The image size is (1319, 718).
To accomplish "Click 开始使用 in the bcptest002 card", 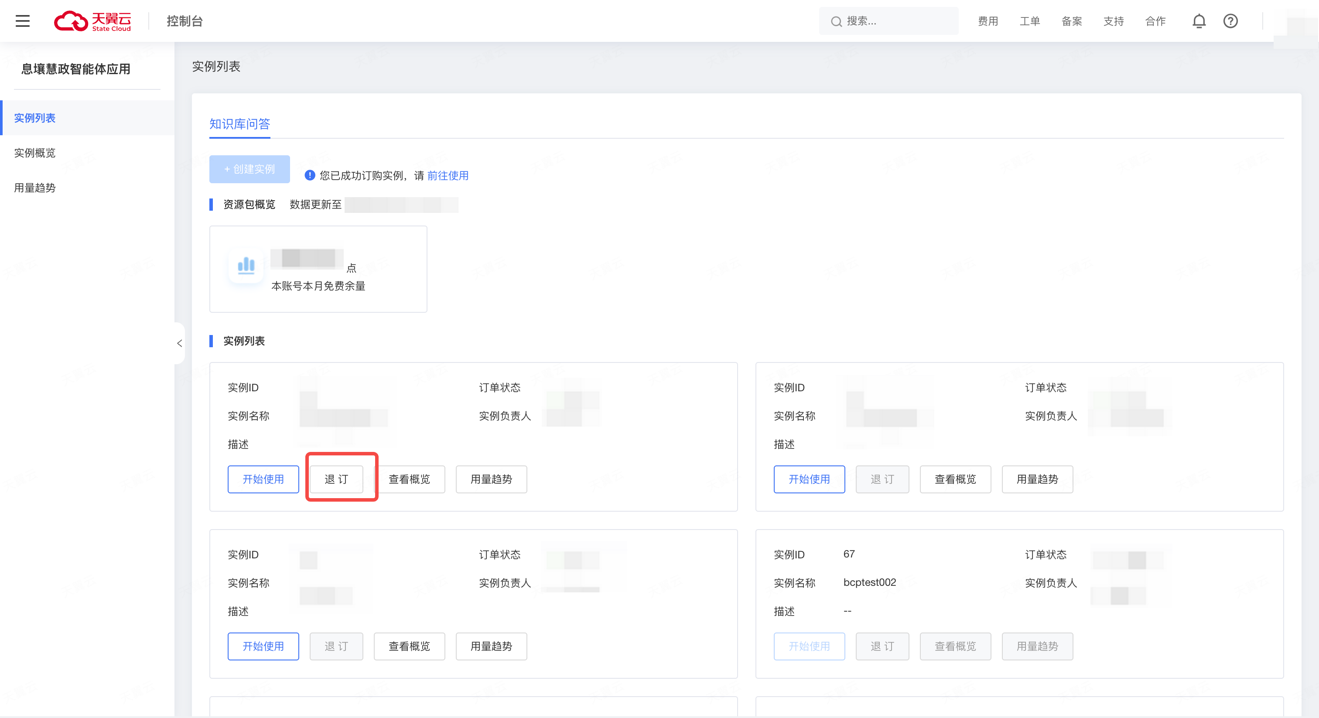I will 810,646.
